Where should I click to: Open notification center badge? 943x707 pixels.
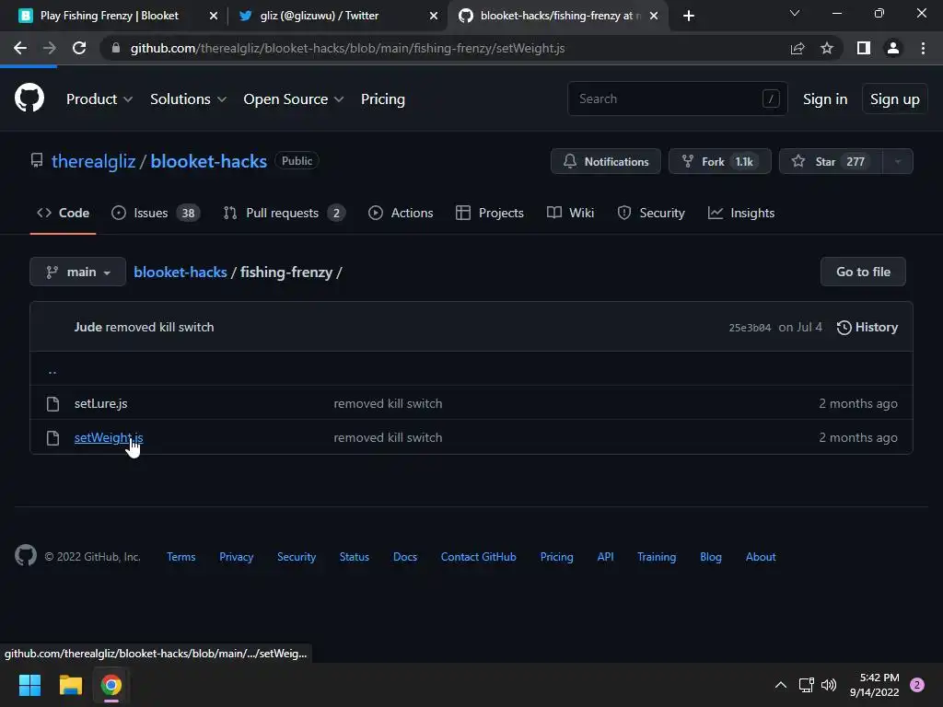tap(917, 685)
